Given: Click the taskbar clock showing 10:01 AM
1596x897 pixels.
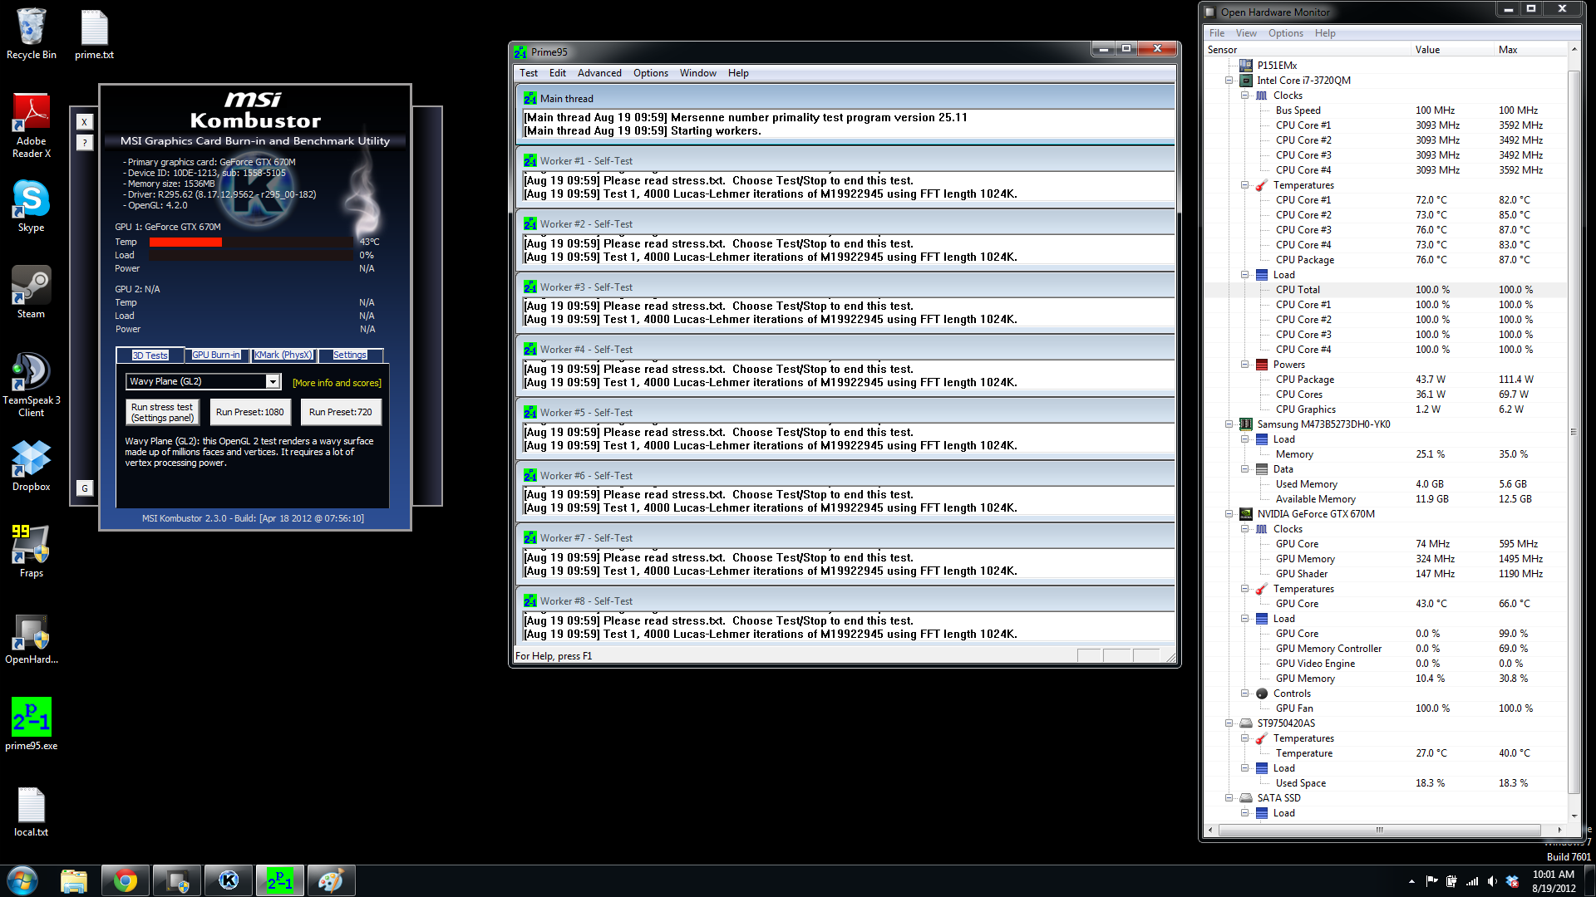Looking at the screenshot, I should 1554,881.
